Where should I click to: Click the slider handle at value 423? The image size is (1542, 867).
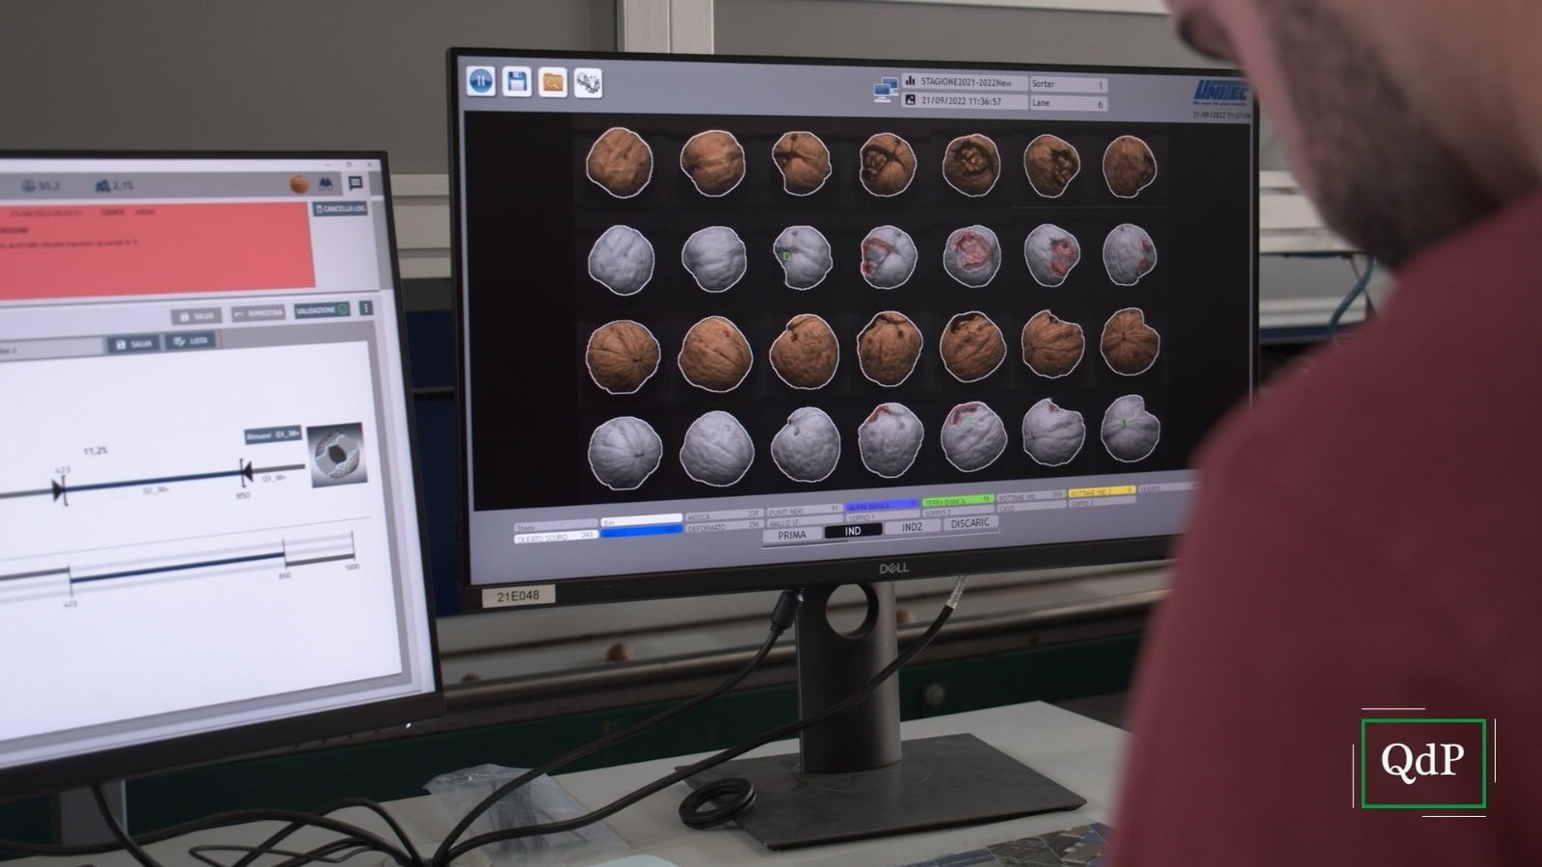click(60, 489)
